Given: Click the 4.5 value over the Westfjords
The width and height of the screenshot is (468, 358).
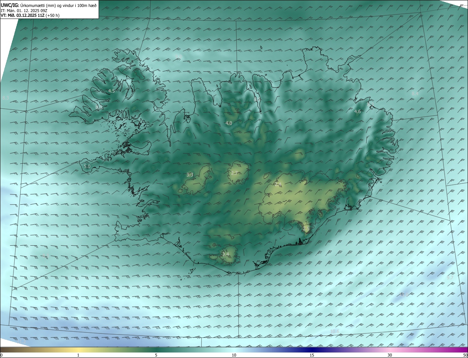Looking at the screenshot, I should 112,91.
